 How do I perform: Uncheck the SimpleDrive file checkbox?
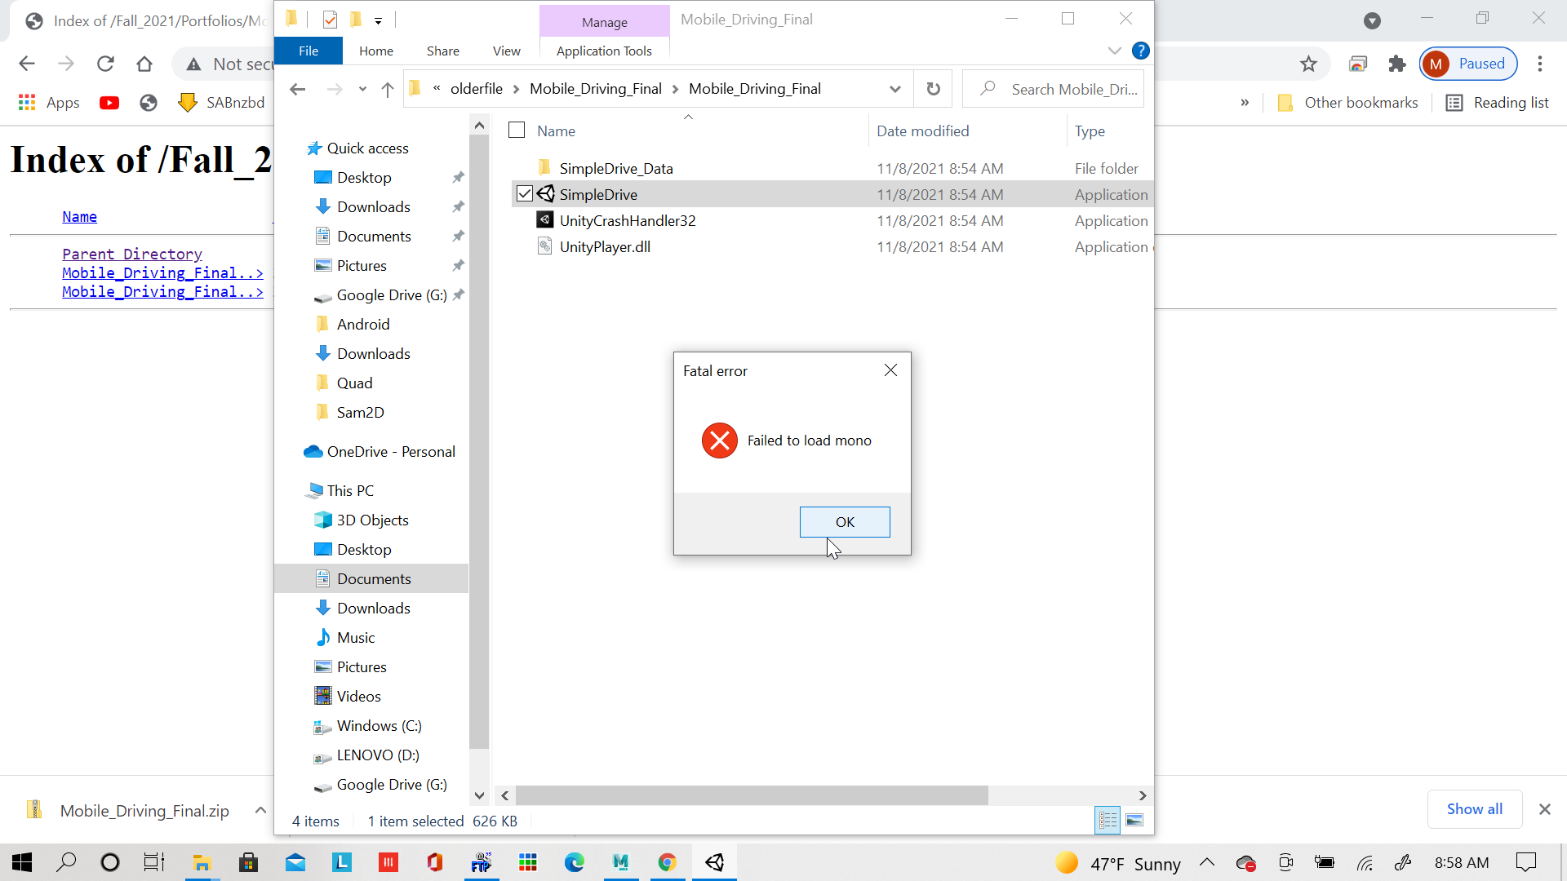[525, 194]
